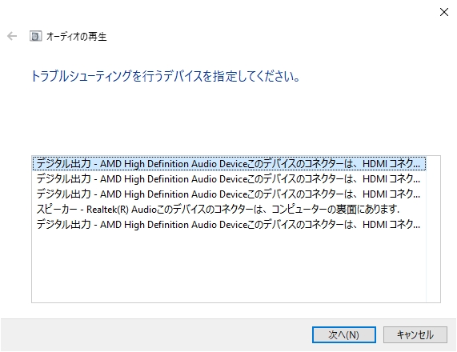
Task: Click コンピューターの裏面にあります text in the speaker row
Action: click(335, 210)
